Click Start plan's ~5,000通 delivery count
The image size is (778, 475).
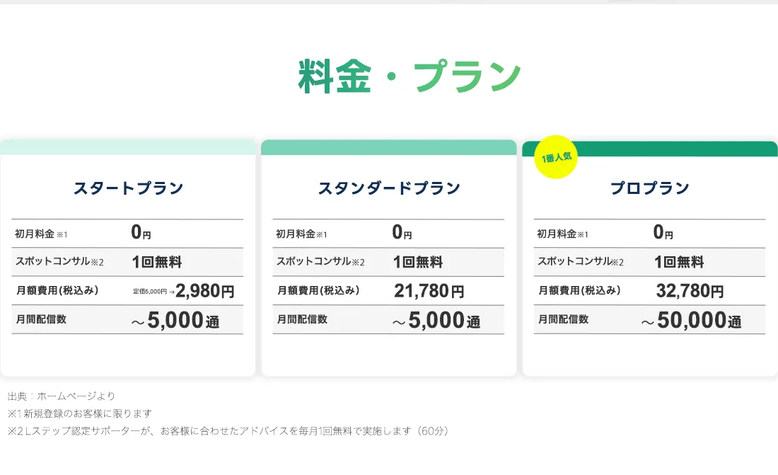click(x=175, y=320)
